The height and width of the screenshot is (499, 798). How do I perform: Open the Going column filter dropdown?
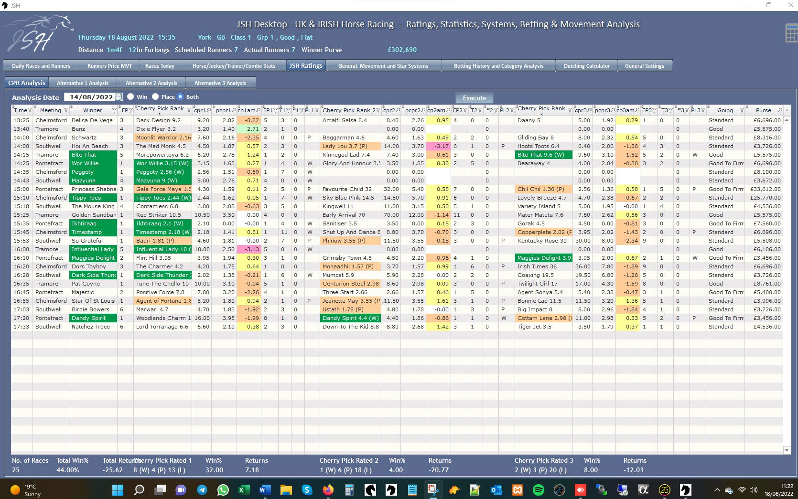click(x=742, y=110)
